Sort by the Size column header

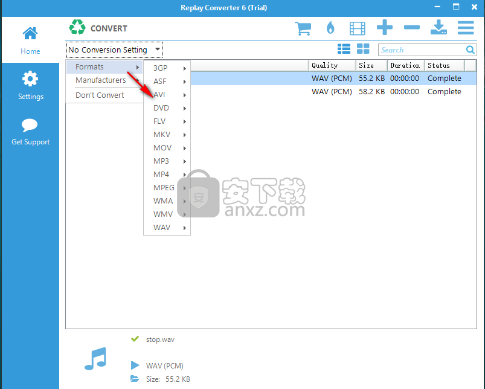pyautogui.click(x=371, y=66)
